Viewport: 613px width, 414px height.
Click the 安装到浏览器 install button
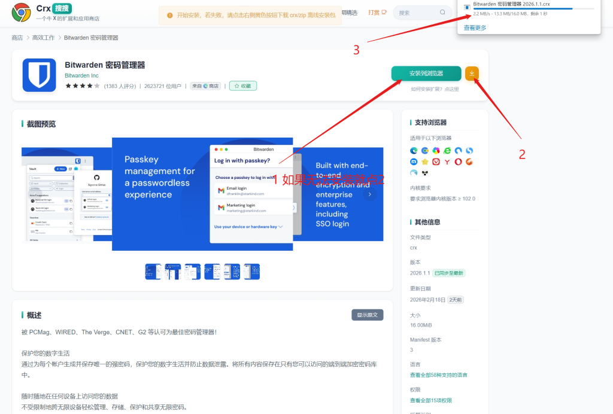click(x=426, y=74)
